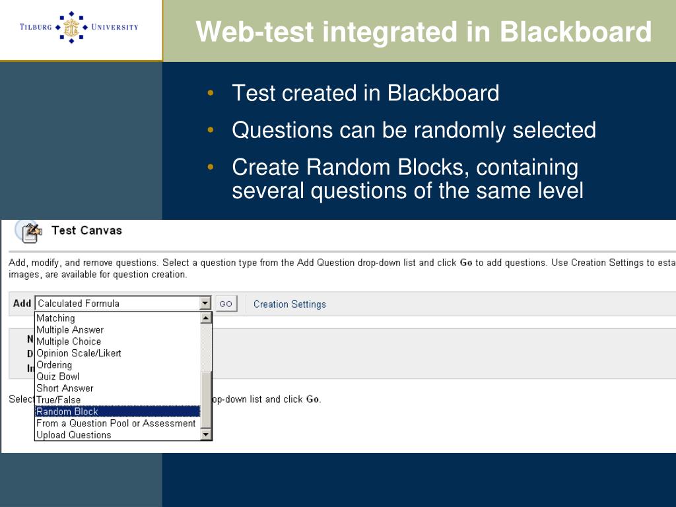Click the Tilburg University logo

tap(79, 27)
